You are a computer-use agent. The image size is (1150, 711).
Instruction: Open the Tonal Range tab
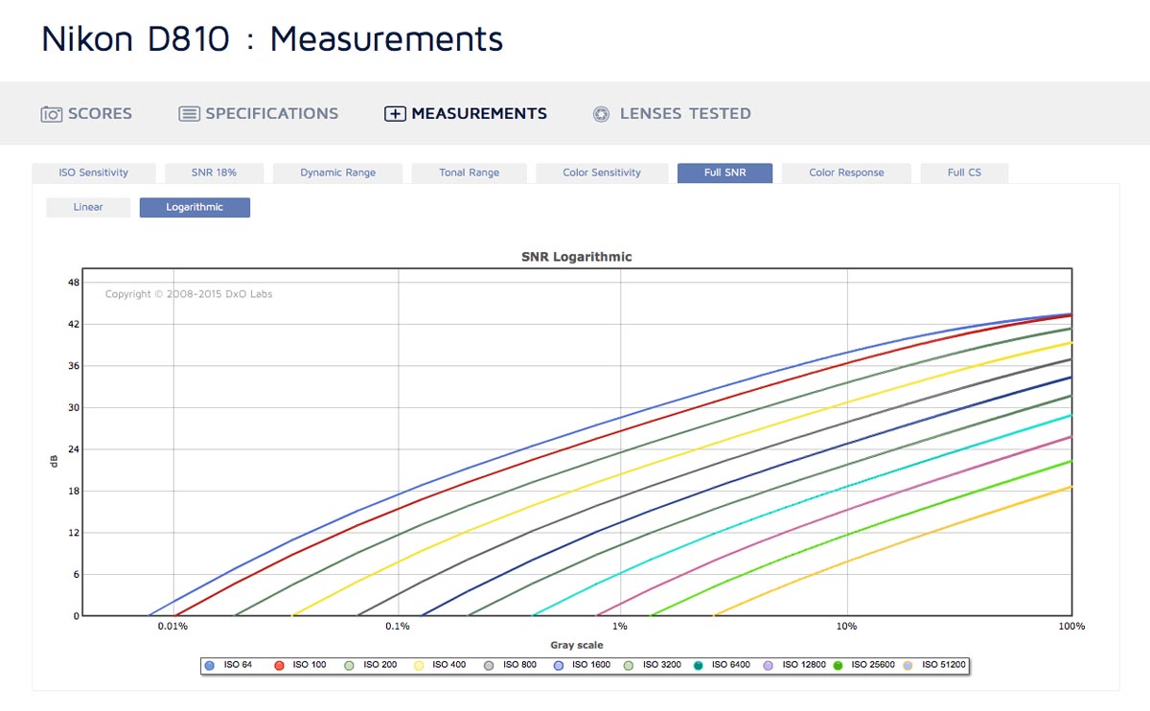pos(470,173)
